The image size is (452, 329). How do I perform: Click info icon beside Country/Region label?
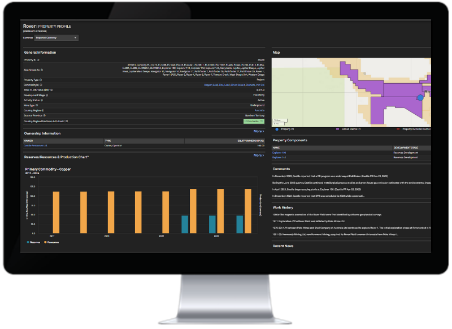click(43, 110)
